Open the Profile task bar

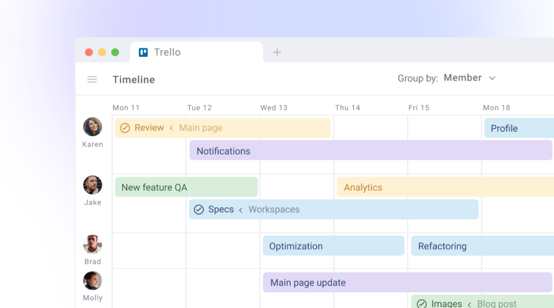click(519, 128)
